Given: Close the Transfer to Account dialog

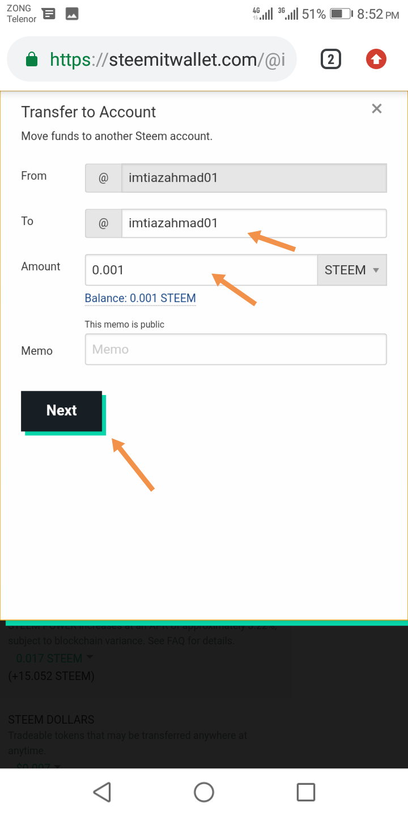Looking at the screenshot, I should (377, 109).
